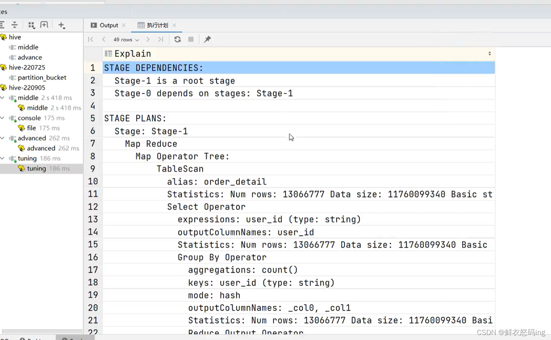This screenshot has height=340, width=551.
Task: Click the Collapse All icon in services toolbar
Action: 15,25
